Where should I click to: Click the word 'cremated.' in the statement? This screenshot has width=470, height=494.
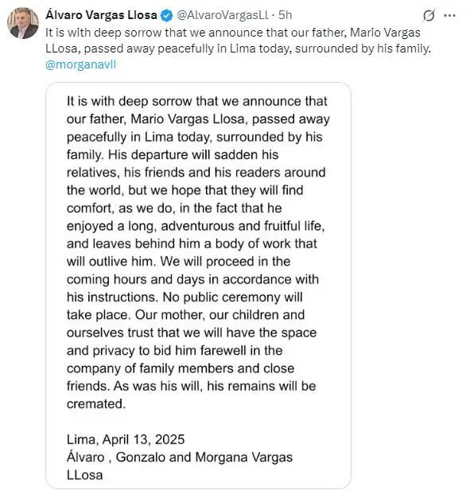click(x=96, y=403)
